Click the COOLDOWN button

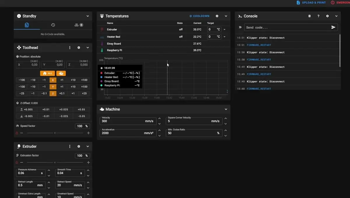(199, 16)
